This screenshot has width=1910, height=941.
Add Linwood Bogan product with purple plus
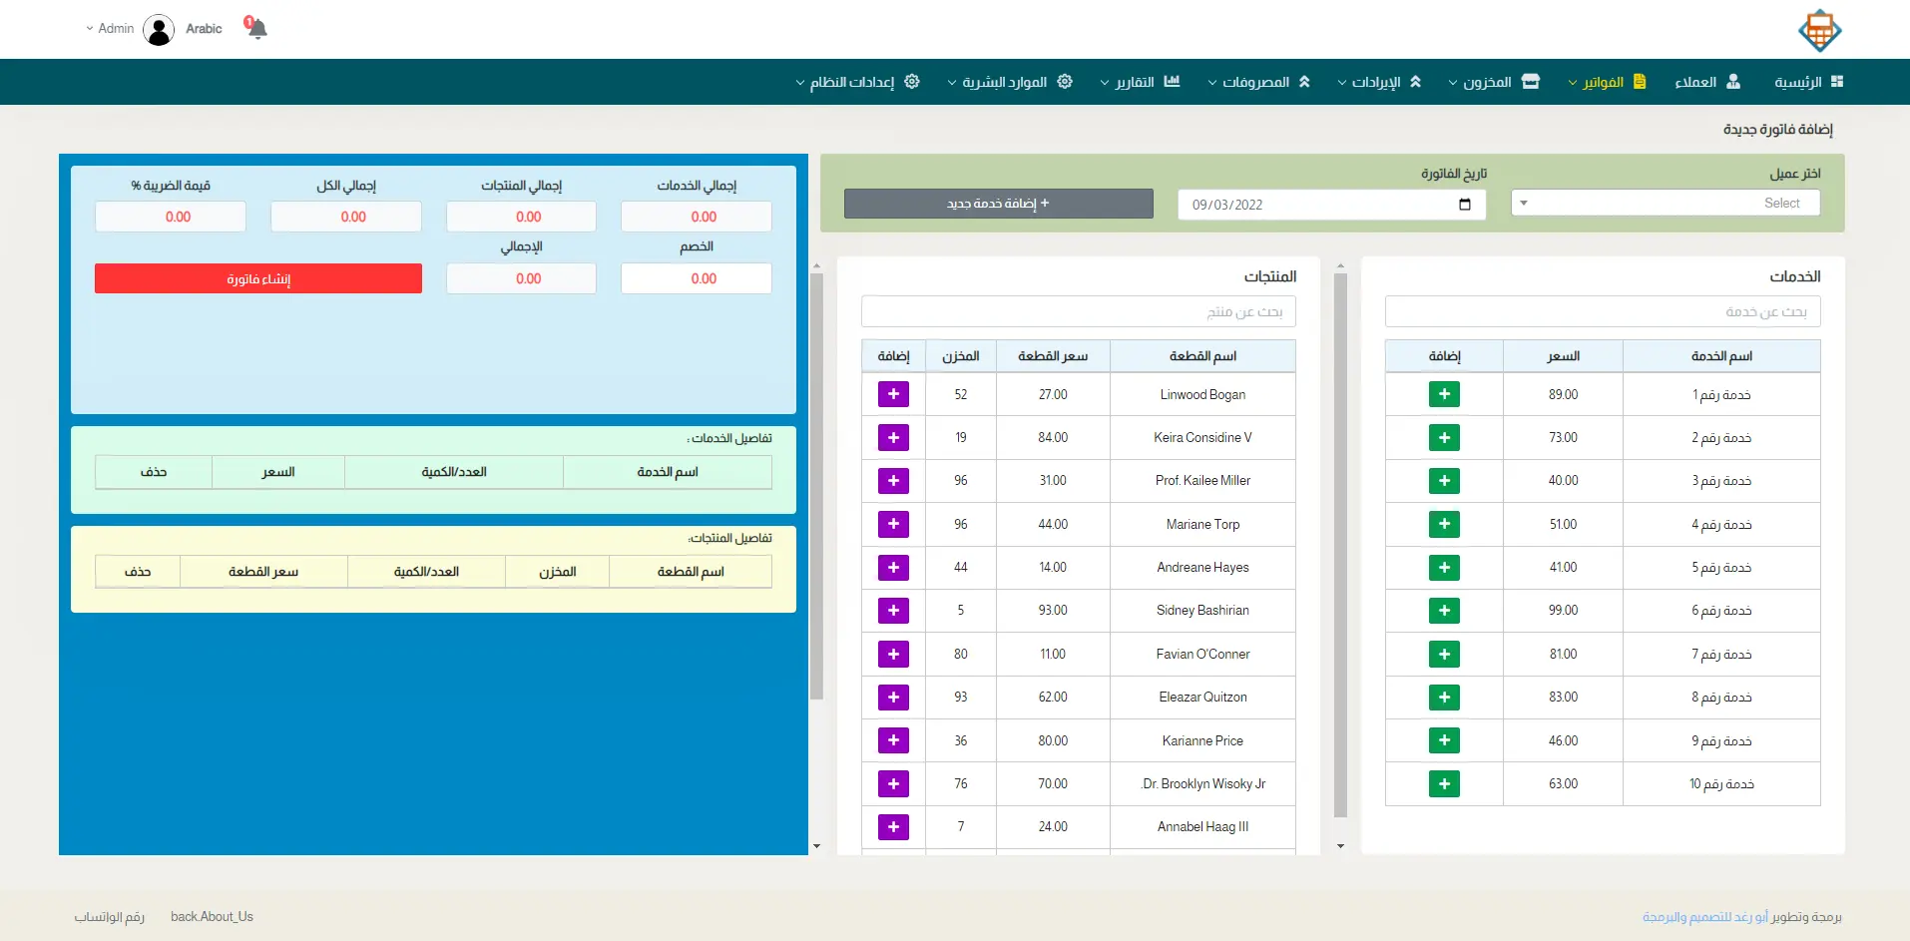coord(893,394)
